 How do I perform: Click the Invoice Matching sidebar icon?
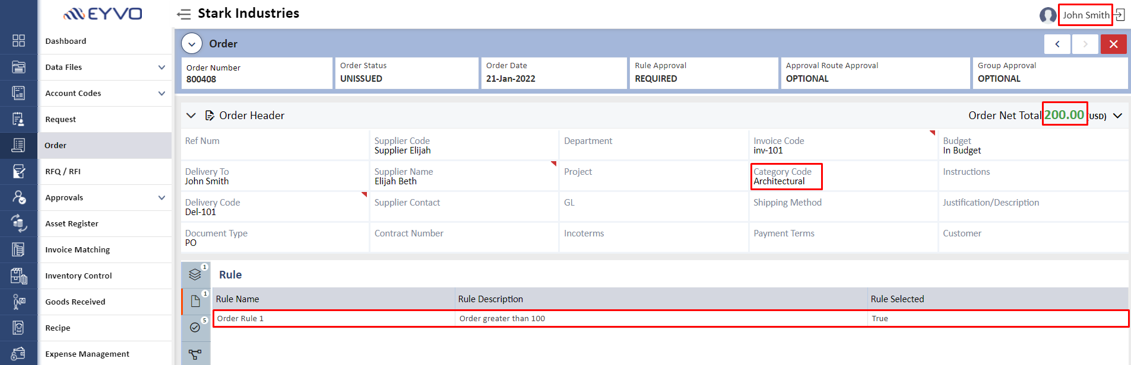pos(18,249)
